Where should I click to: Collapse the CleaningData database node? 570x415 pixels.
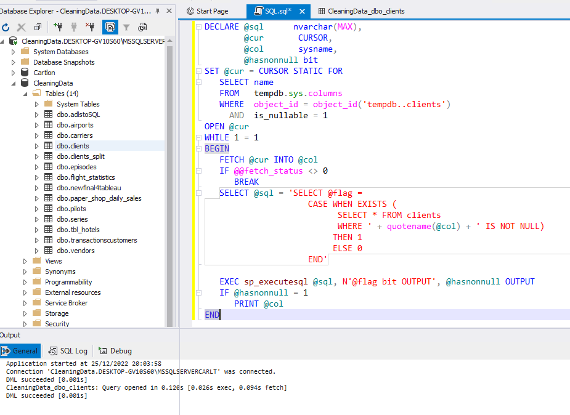pyautogui.click(x=14, y=84)
